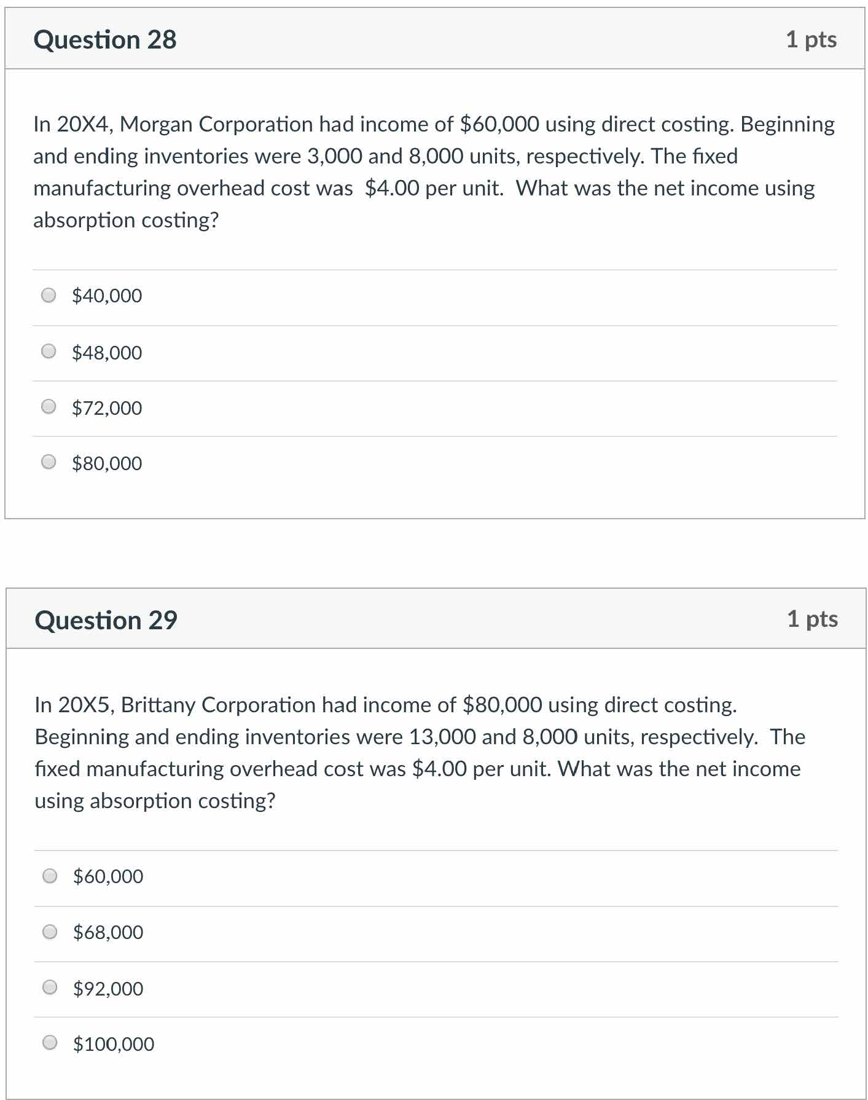Pick the $80,000 radio button in Question 28
Image resolution: width=868 pixels, height=1100 pixels.
[x=49, y=462]
